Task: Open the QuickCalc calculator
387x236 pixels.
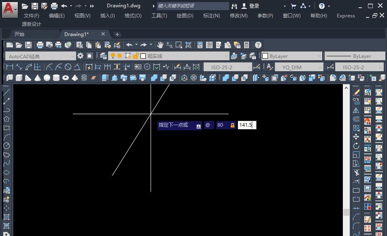Action: coord(247,45)
